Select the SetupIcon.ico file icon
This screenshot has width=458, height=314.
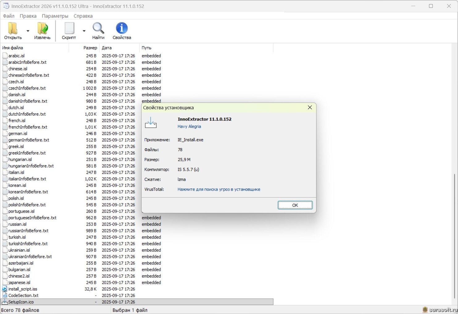[x=5, y=302]
